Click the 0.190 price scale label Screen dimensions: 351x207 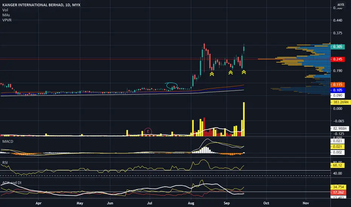coord(337,70)
